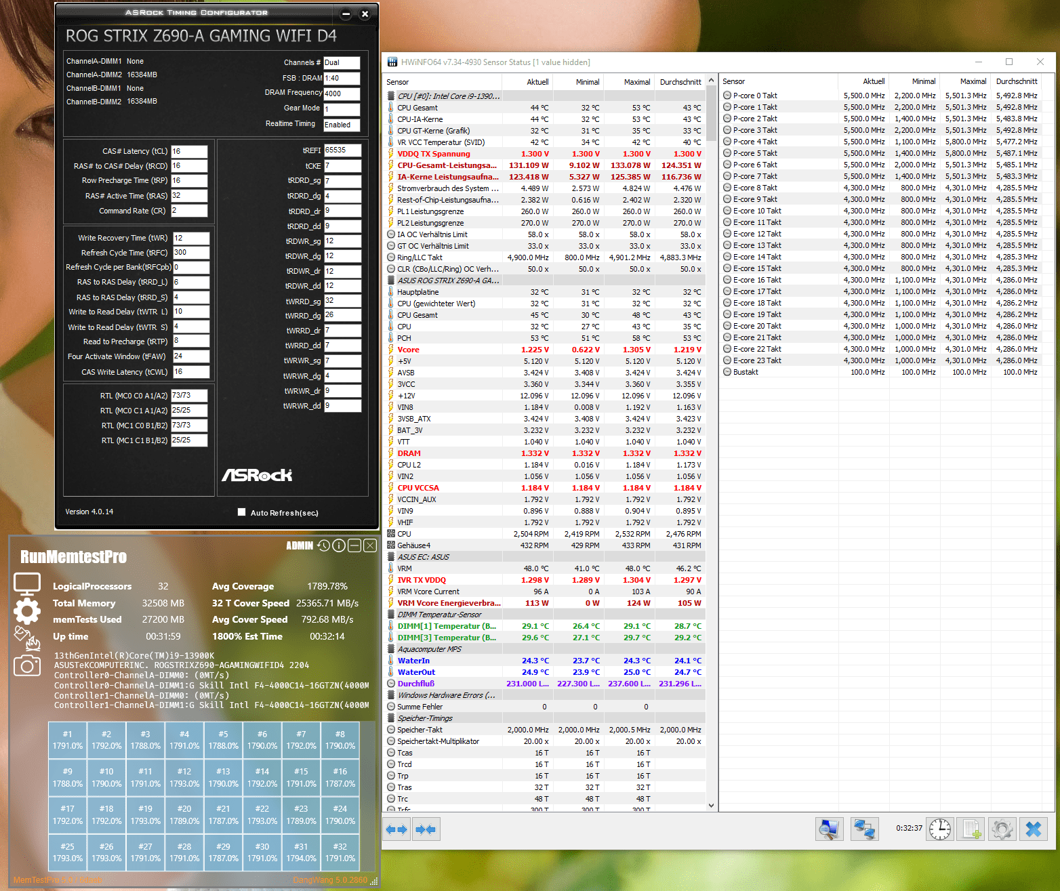This screenshot has width=1060, height=891.
Task: Select Speicher-Timings group row
Action: (x=545, y=718)
